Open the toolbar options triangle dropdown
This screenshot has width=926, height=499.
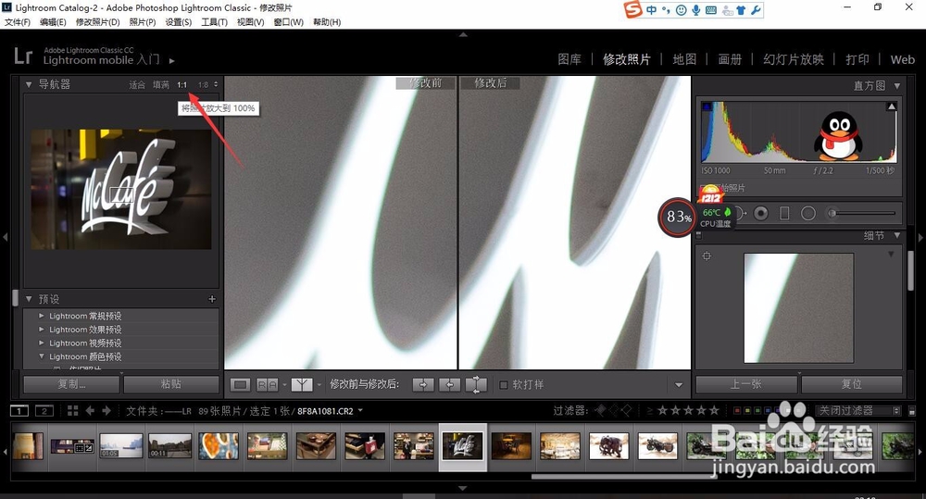[679, 385]
